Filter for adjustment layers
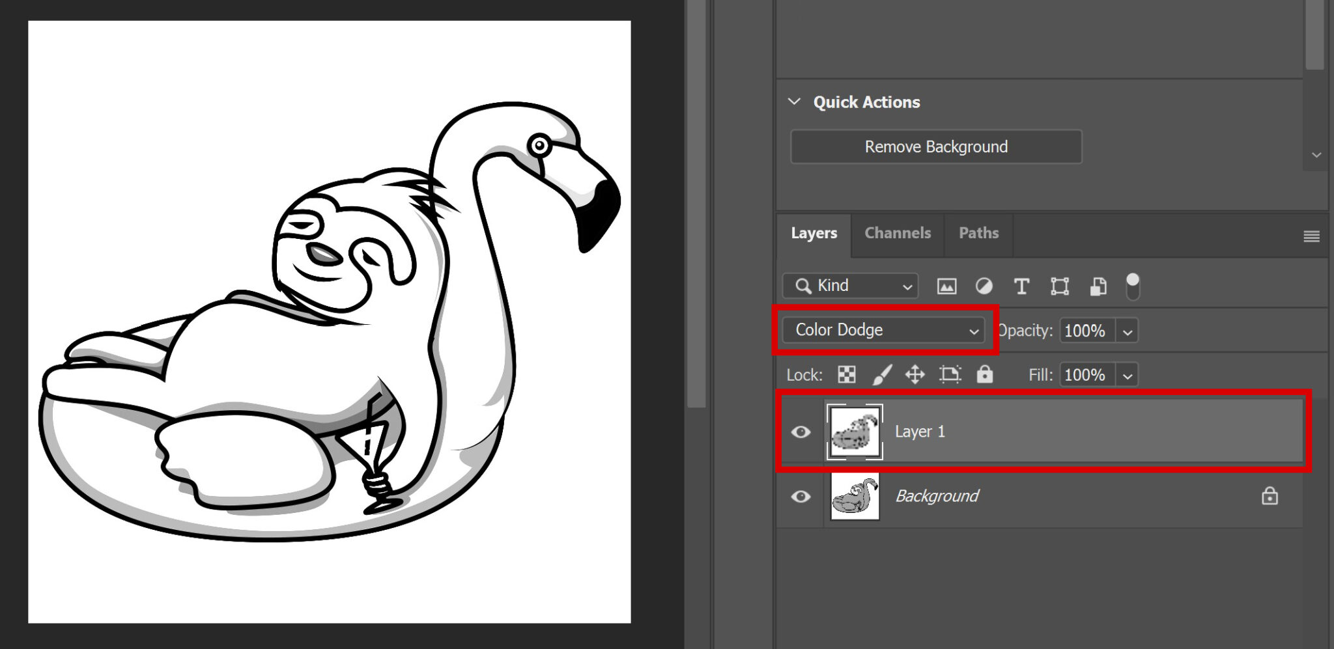Viewport: 1334px width, 649px height. (984, 286)
